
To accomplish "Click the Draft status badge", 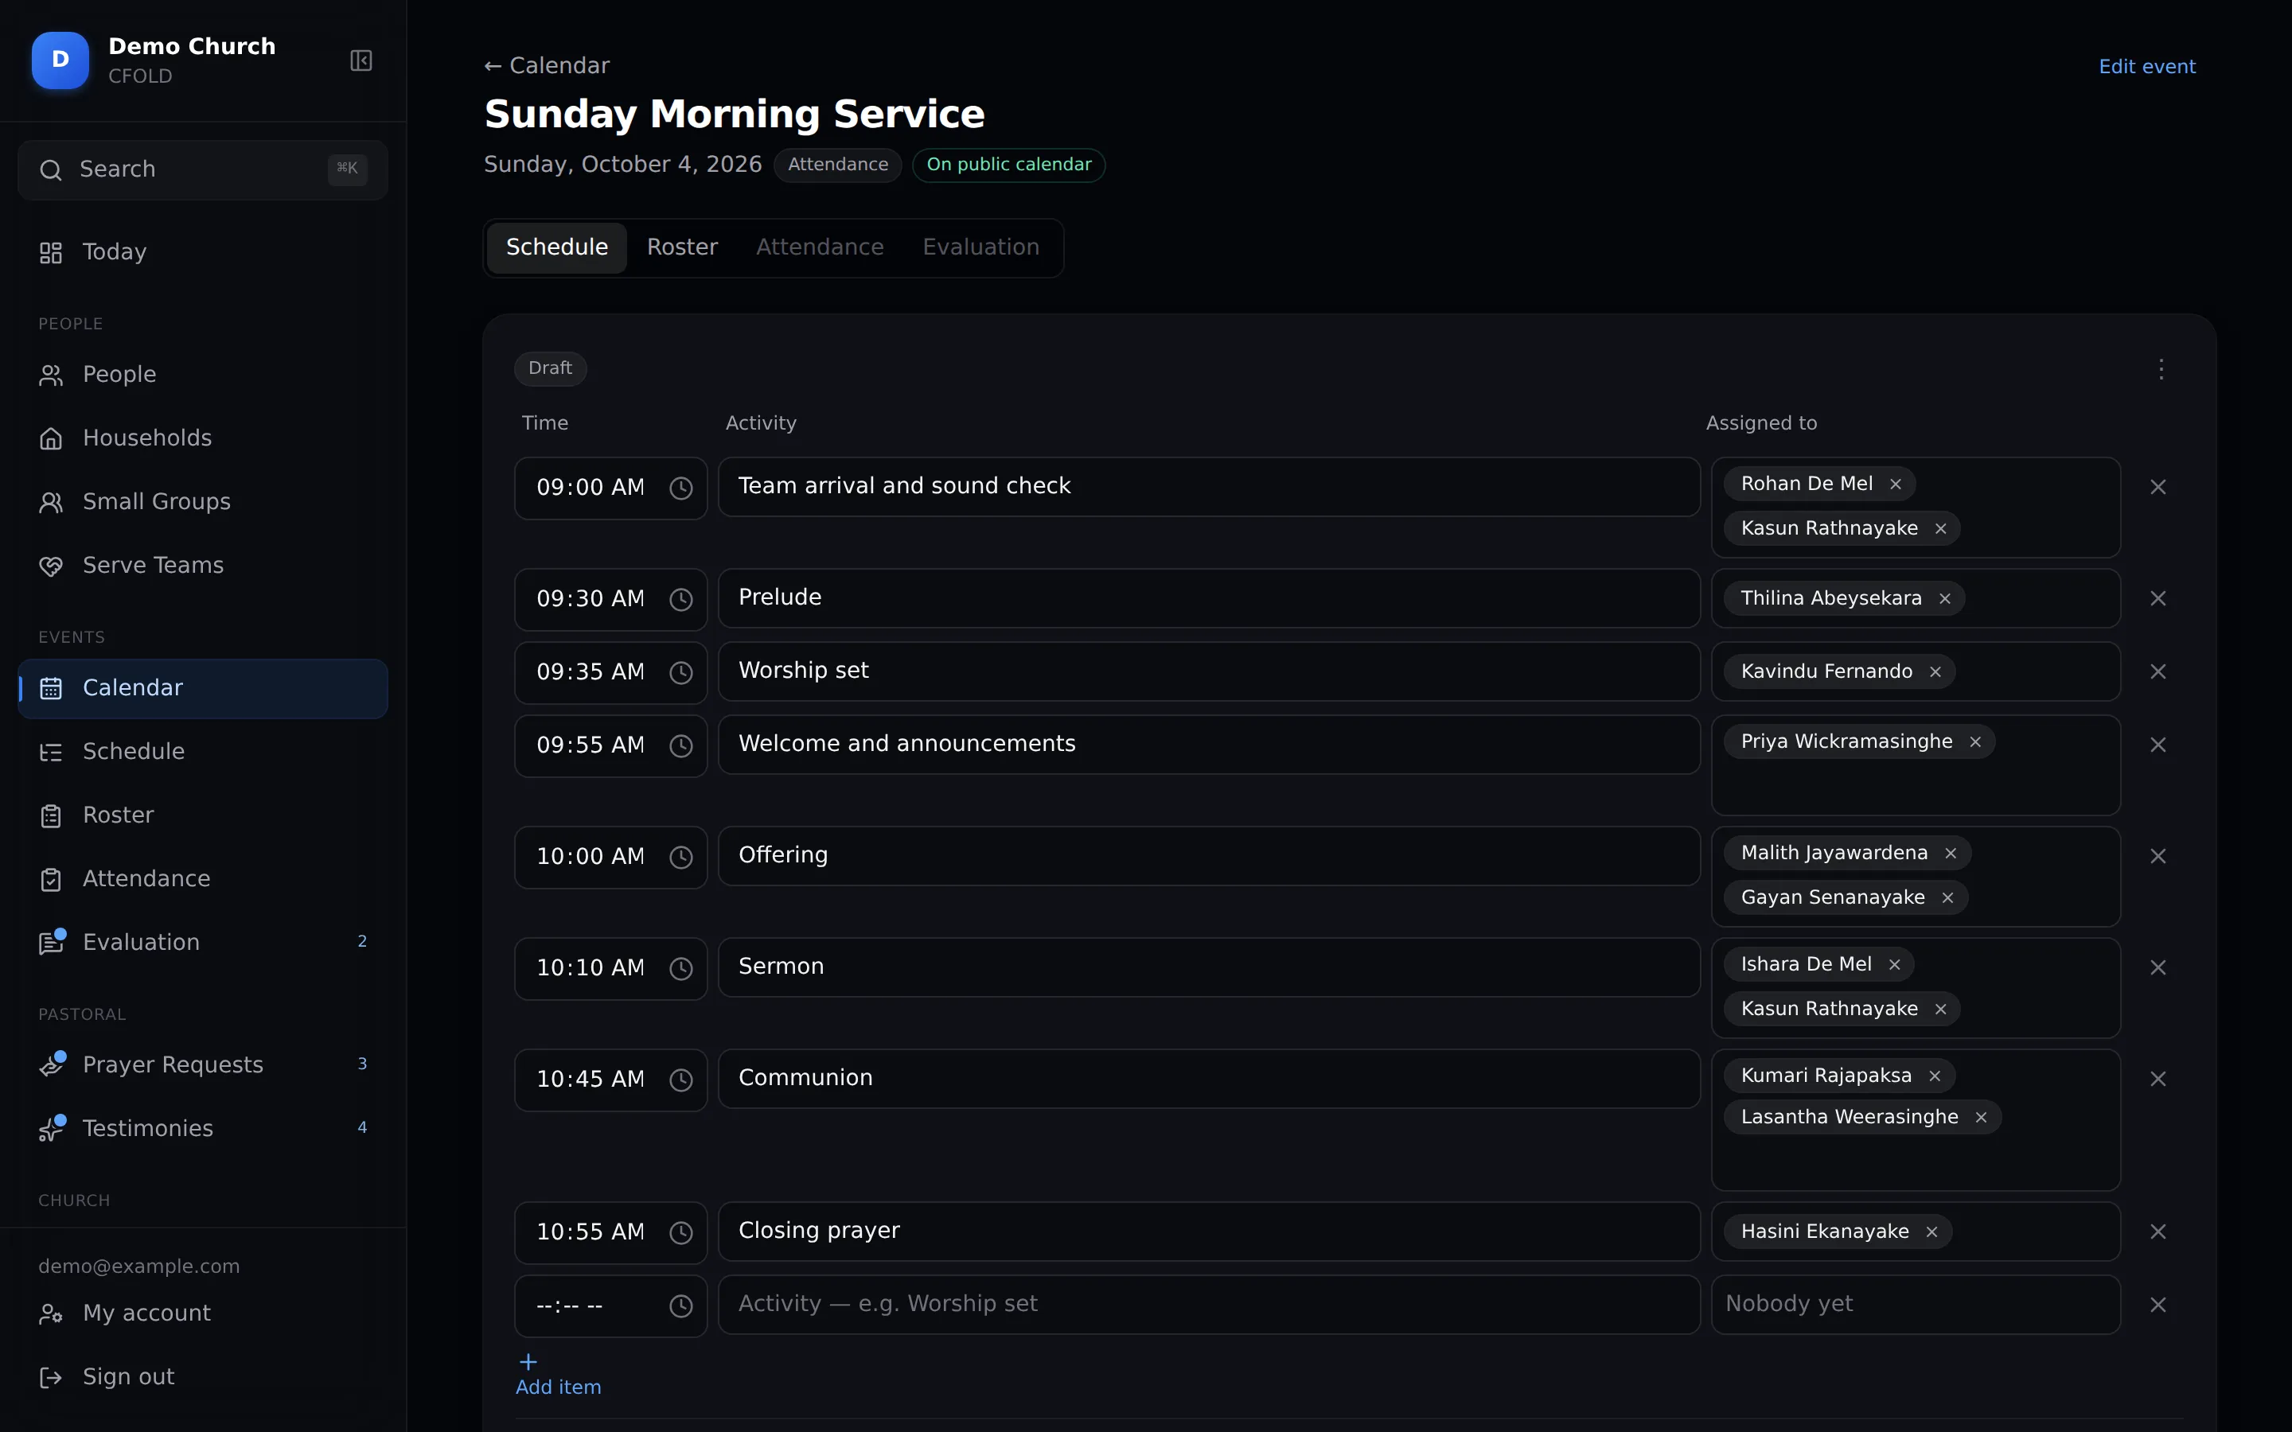I will point(550,368).
